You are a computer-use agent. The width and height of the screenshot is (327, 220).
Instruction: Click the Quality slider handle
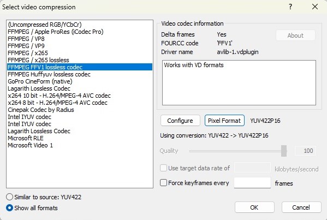tap(284, 151)
